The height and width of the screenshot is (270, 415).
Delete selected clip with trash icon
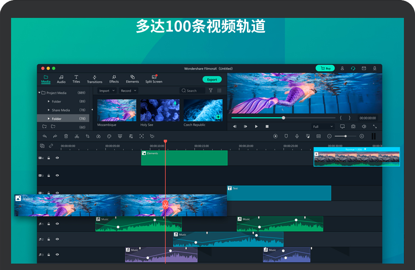(x=66, y=136)
